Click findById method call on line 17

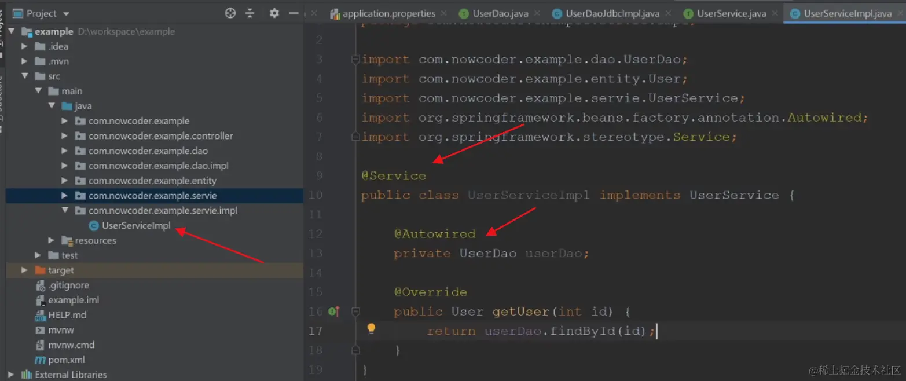point(582,331)
